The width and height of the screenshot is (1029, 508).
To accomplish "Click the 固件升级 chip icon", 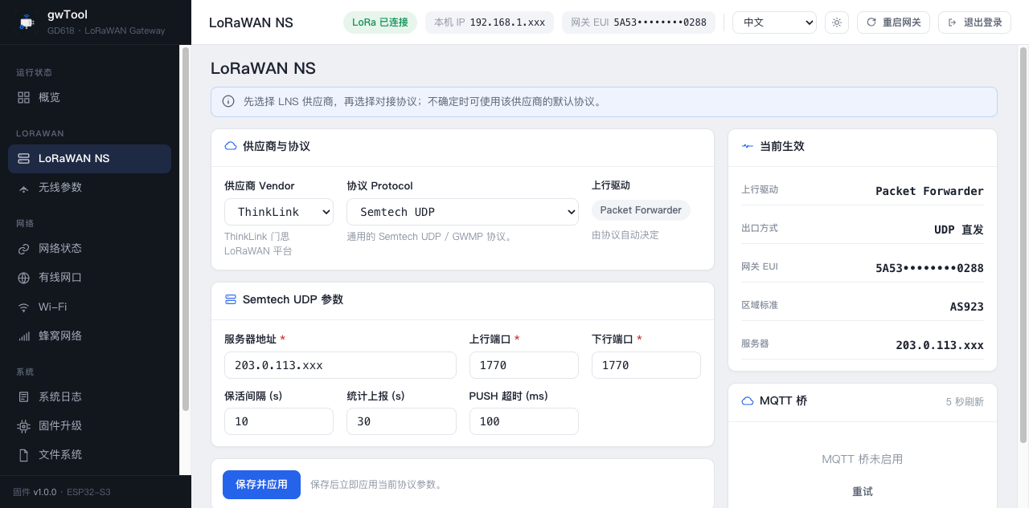I will [24, 425].
